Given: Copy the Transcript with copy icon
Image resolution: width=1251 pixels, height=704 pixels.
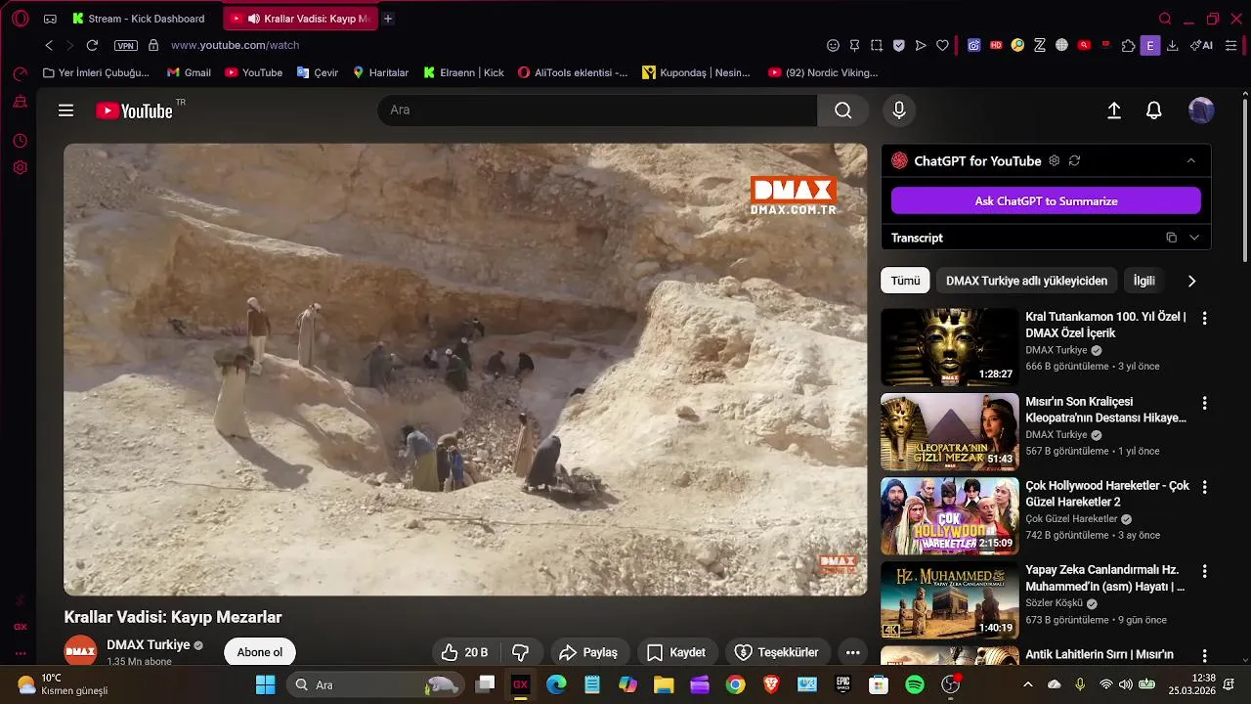Looking at the screenshot, I should coord(1171,238).
